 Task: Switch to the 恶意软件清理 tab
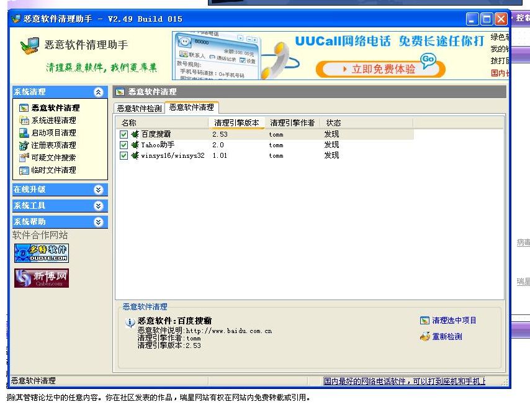(x=192, y=107)
